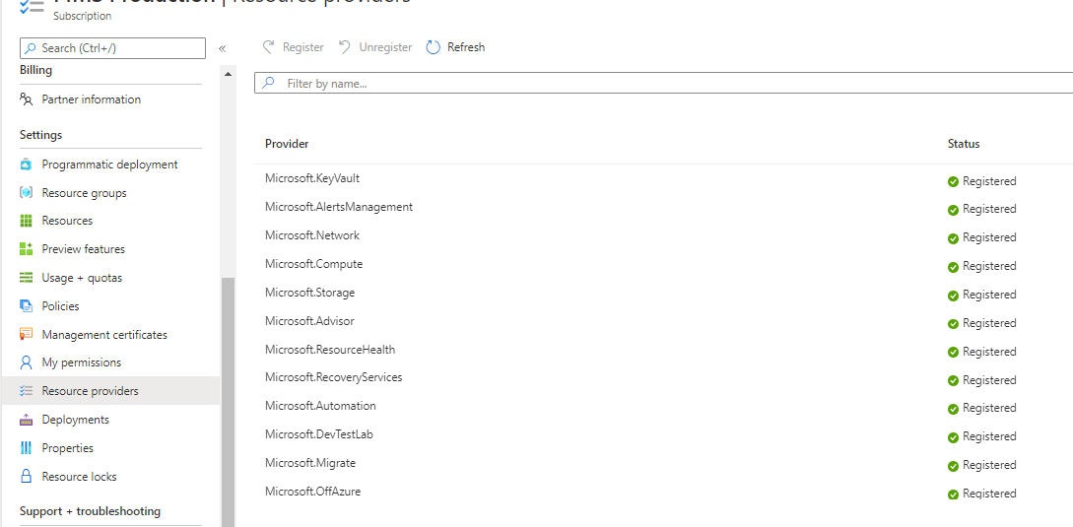Open the Deployments menu item
Image resolution: width=1073 pixels, height=527 pixels.
click(x=76, y=420)
